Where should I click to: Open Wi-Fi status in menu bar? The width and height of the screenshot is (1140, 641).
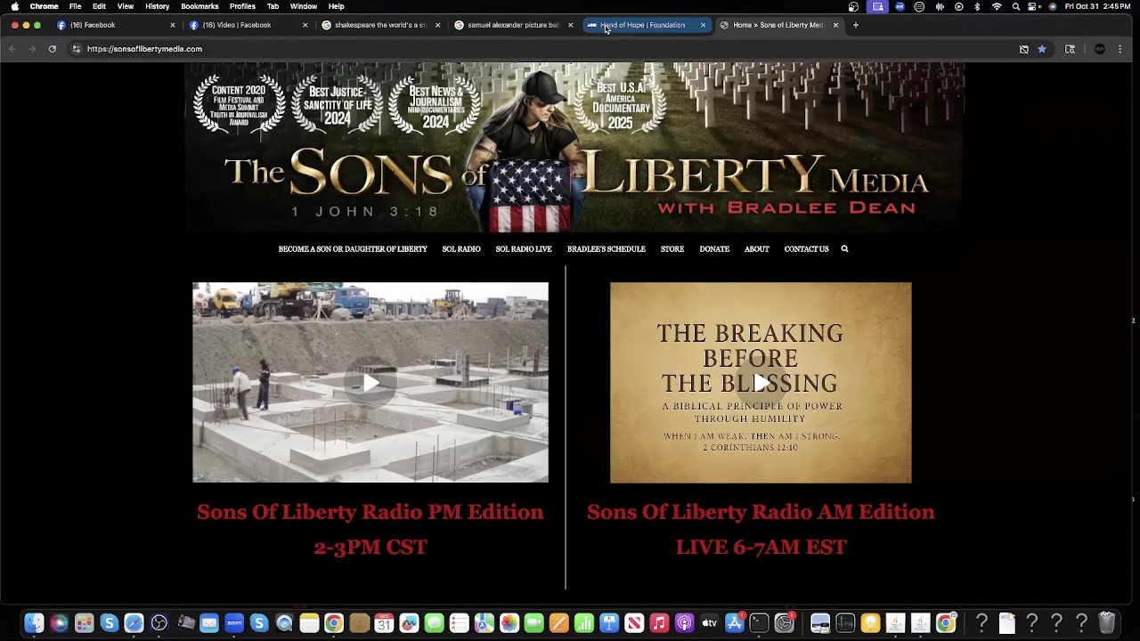(x=997, y=6)
